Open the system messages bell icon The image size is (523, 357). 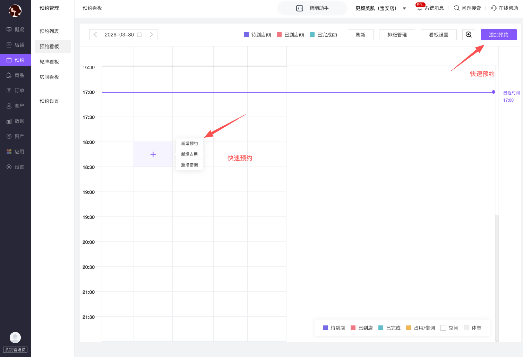click(420, 8)
